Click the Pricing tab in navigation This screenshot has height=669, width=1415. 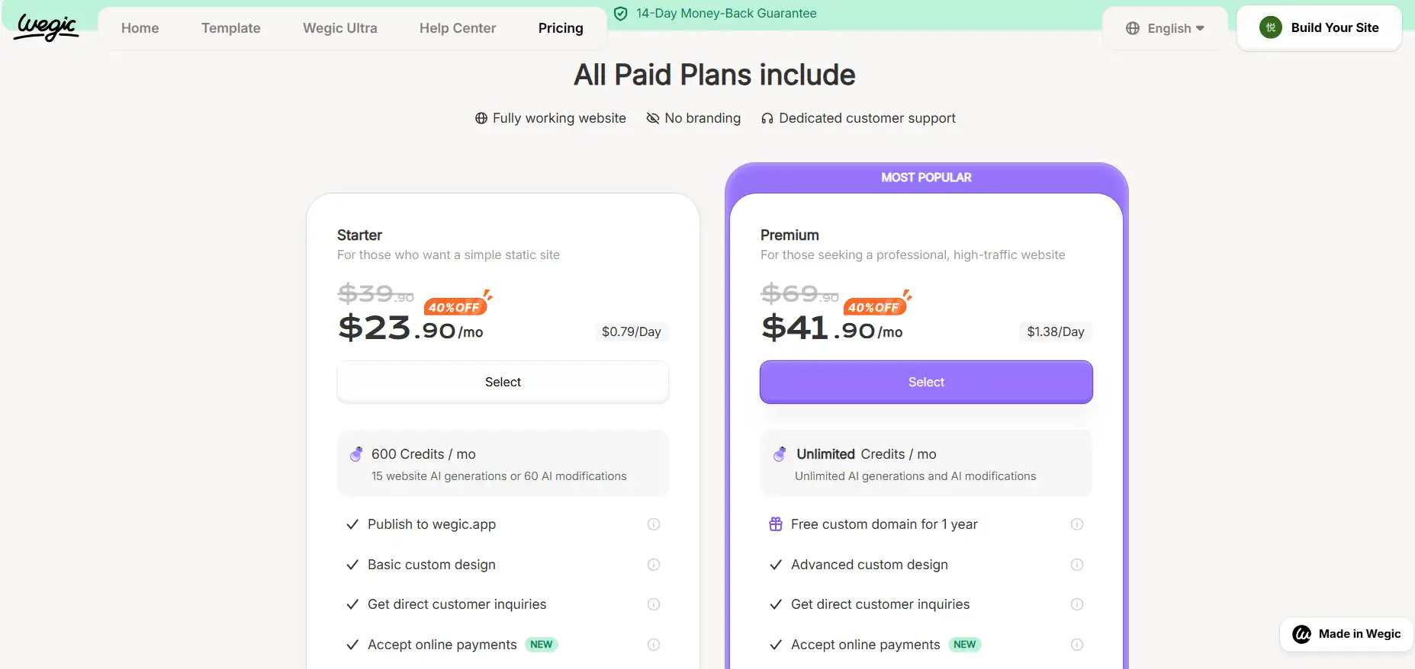point(561,28)
